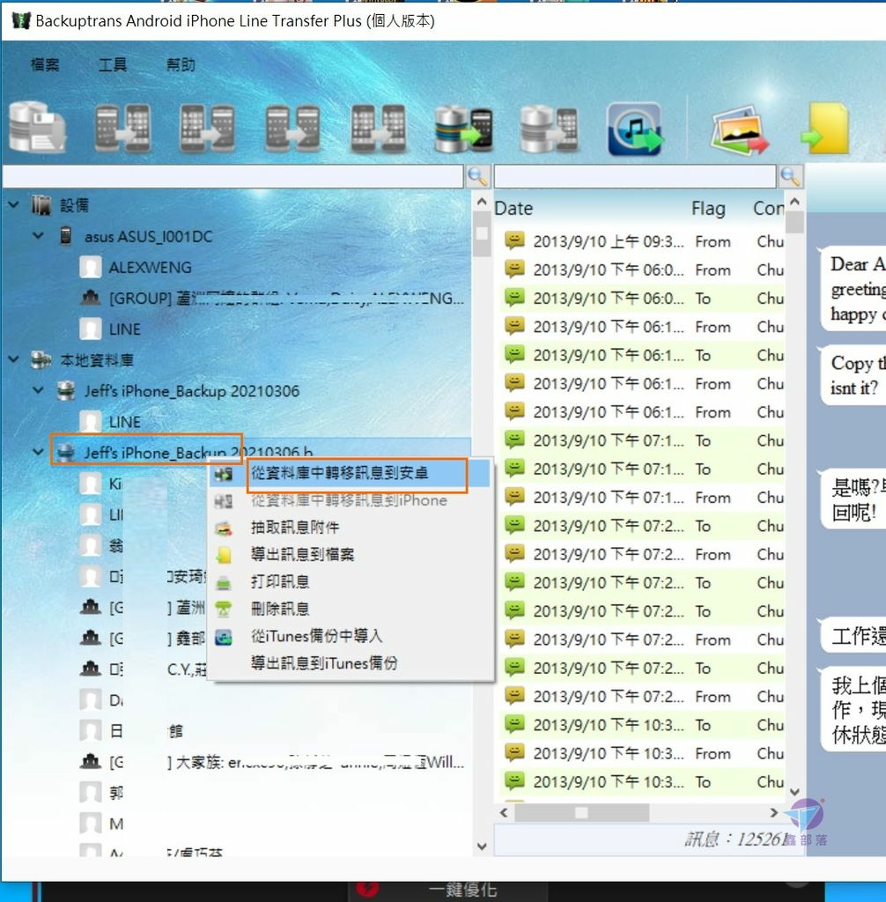Click the message list search magnifier icon
This screenshot has width=886, height=902.
pyautogui.click(x=791, y=176)
